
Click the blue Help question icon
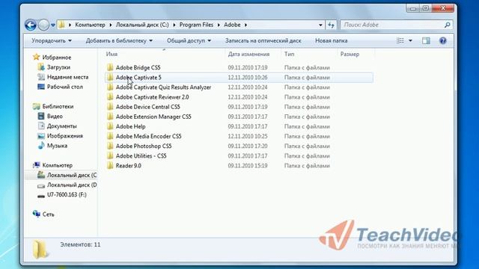point(442,40)
